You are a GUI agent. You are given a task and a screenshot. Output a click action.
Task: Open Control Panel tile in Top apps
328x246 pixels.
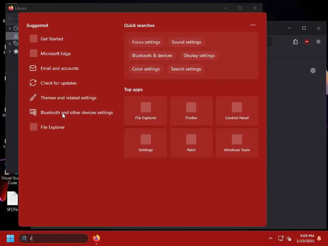point(237,111)
